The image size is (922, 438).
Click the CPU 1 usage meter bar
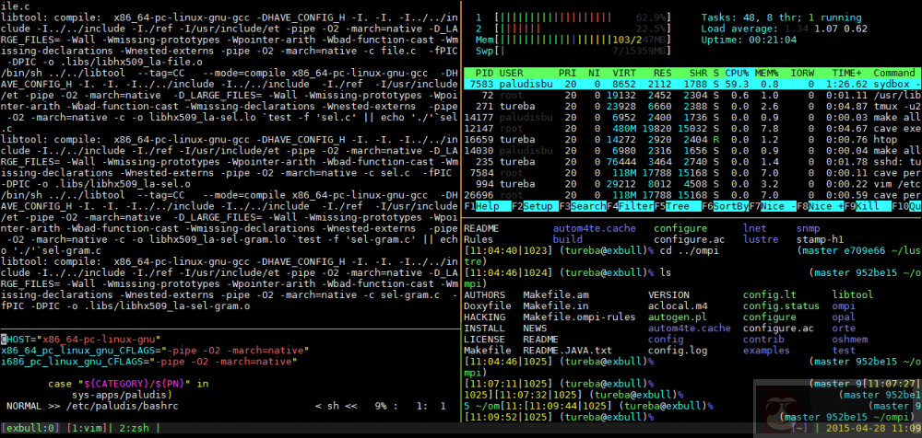tap(584, 17)
